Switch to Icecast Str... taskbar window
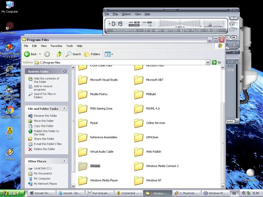This screenshot has width=263, height=197. pos(41,193)
